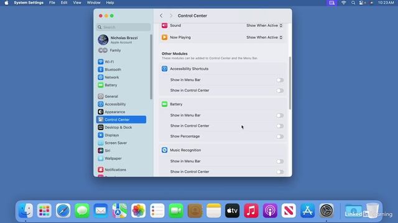The width and height of the screenshot is (398, 223).
Task: Open Family settings in sidebar
Action: pyautogui.click(x=121, y=50)
